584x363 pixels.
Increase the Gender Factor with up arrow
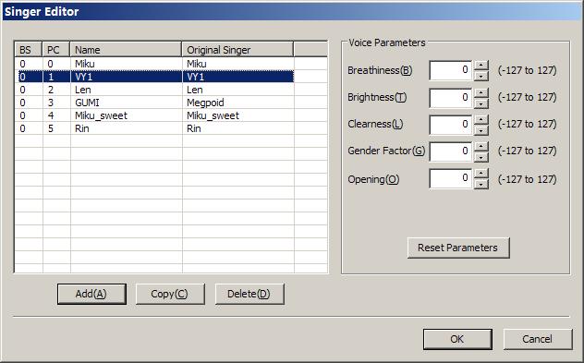[481, 146]
